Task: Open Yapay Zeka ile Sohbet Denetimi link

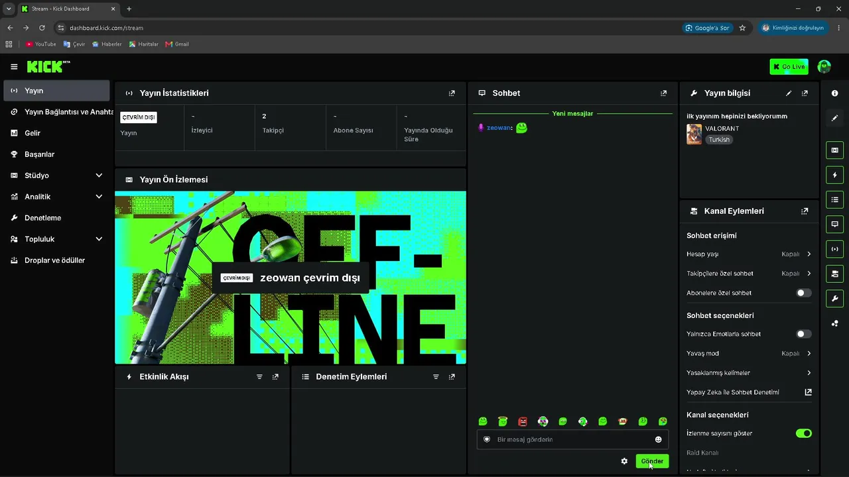Action: pyautogui.click(x=749, y=392)
